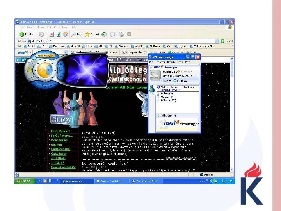281x211 pixels.
Task: Open Contacts menu in MSN Messenger
Action: point(160,62)
